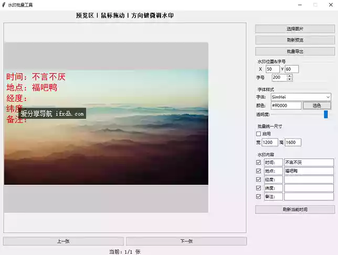Click the value field containing 福吧鸭
The height and width of the screenshot is (255, 338).
(309, 171)
